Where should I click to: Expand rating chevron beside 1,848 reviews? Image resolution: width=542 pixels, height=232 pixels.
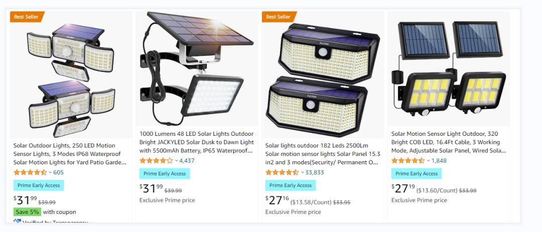point(428,160)
